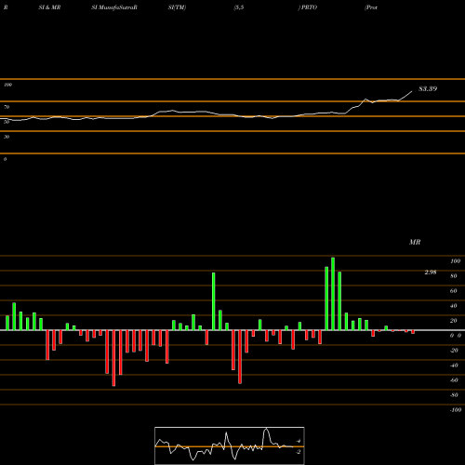Click the 'SI MunafaSutraR' header text
Image resolution: width=465 pixels, height=465 pixels.
pos(114,7)
